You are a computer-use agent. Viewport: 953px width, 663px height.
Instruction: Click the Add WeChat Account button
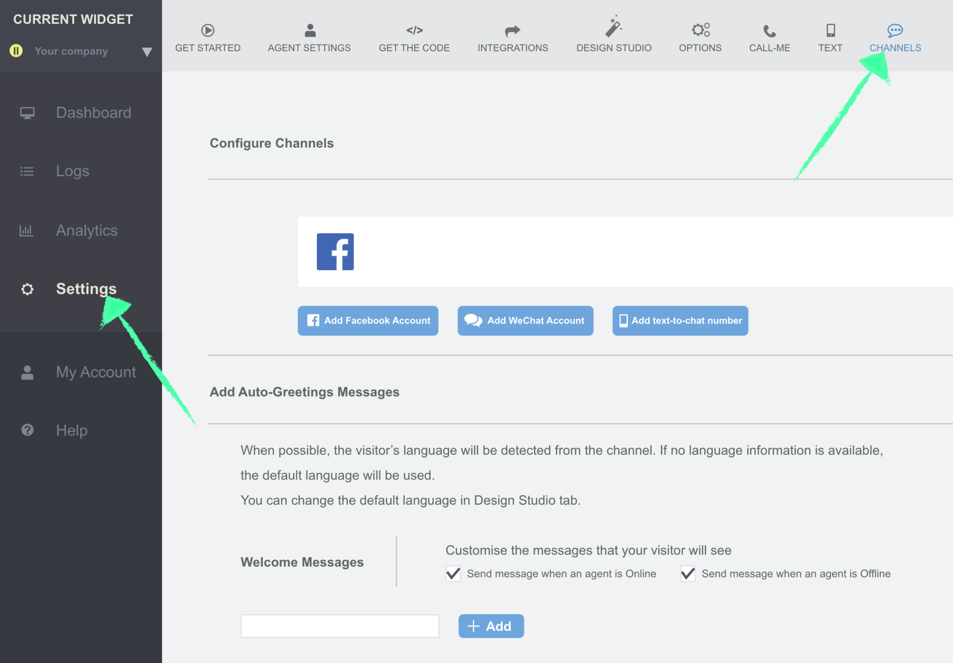point(525,320)
